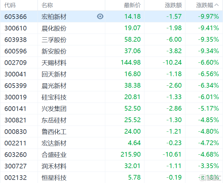Select stock code 605366
This screenshot has width=223, height=183.
coord(16,16)
